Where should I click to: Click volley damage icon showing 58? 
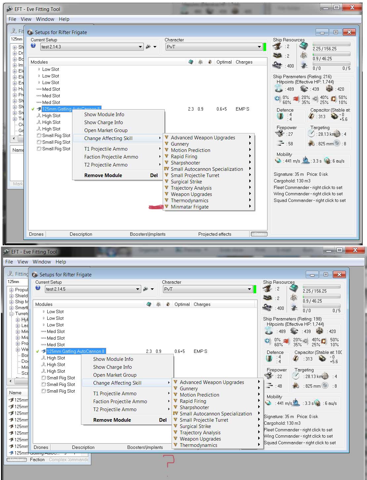tap(280, 143)
